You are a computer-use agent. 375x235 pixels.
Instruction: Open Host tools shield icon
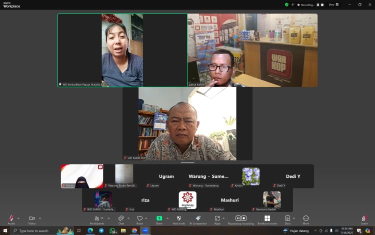point(178,218)
